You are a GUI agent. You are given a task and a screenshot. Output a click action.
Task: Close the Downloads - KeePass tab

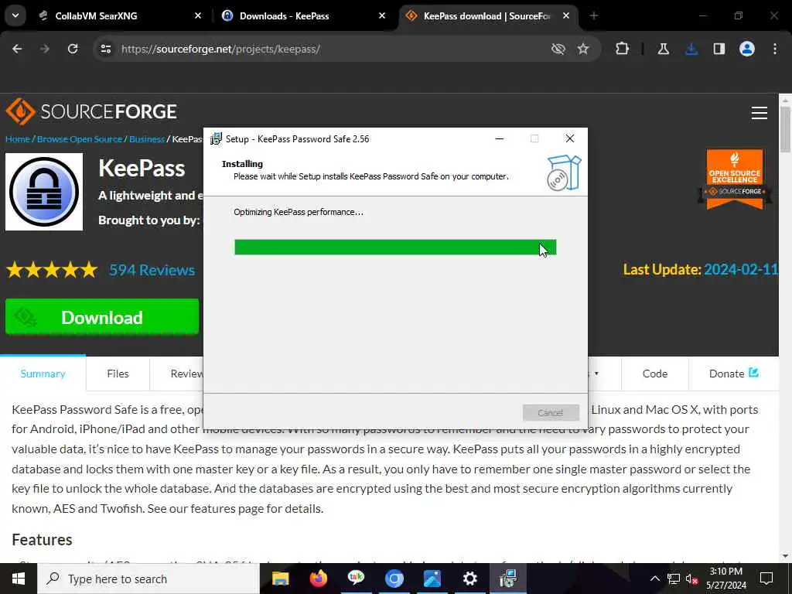382,15
